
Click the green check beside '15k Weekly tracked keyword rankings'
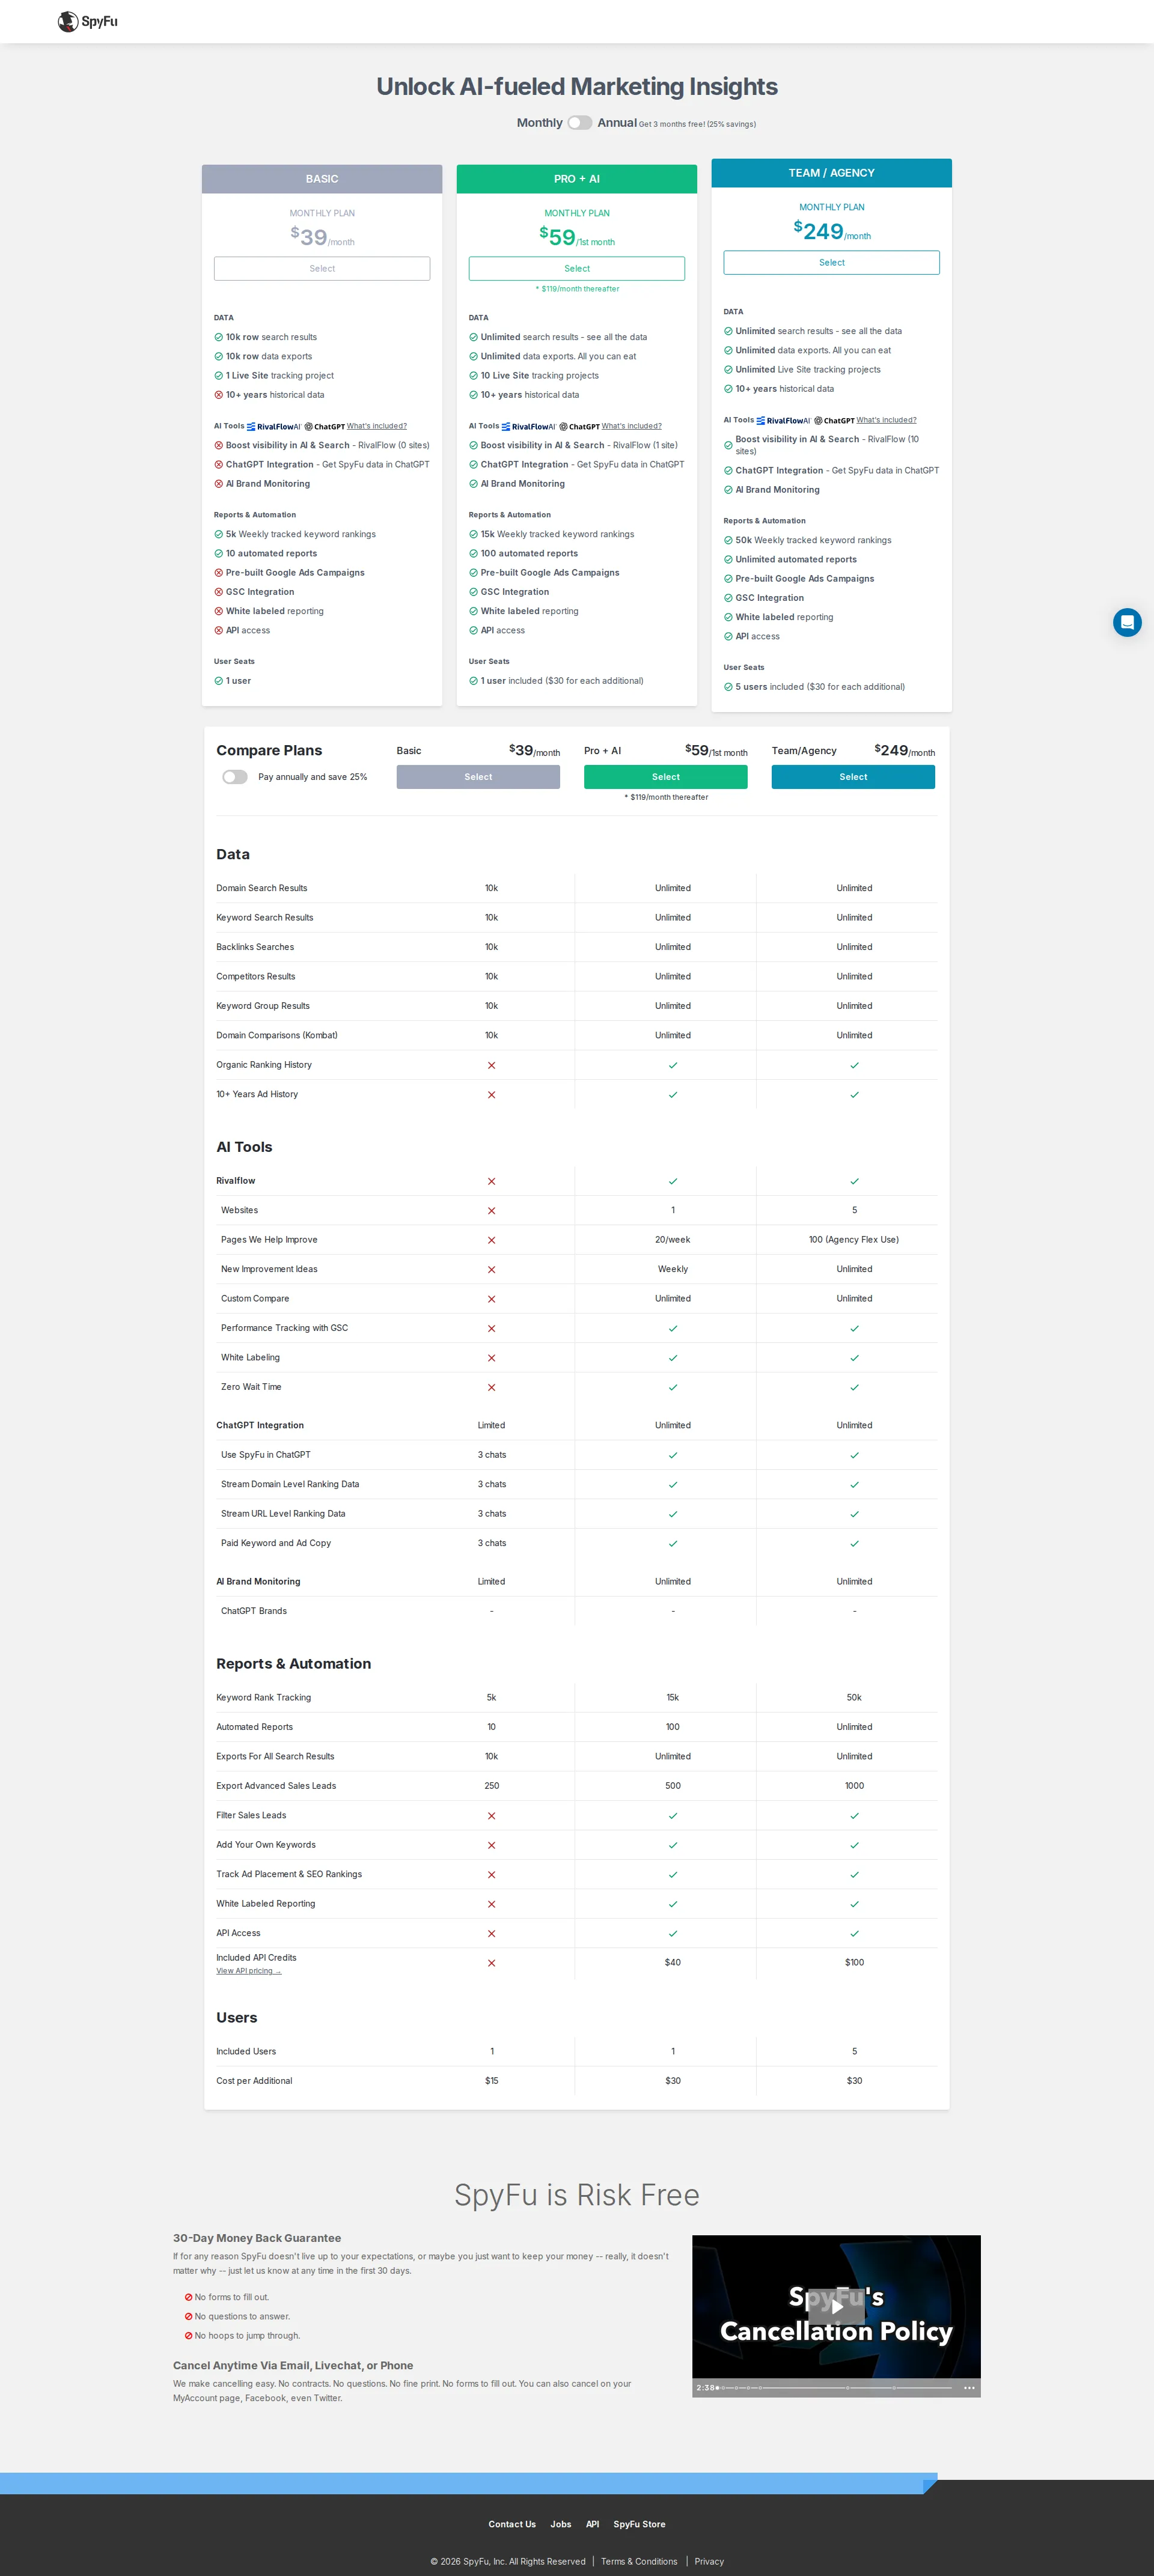point(473,534)
